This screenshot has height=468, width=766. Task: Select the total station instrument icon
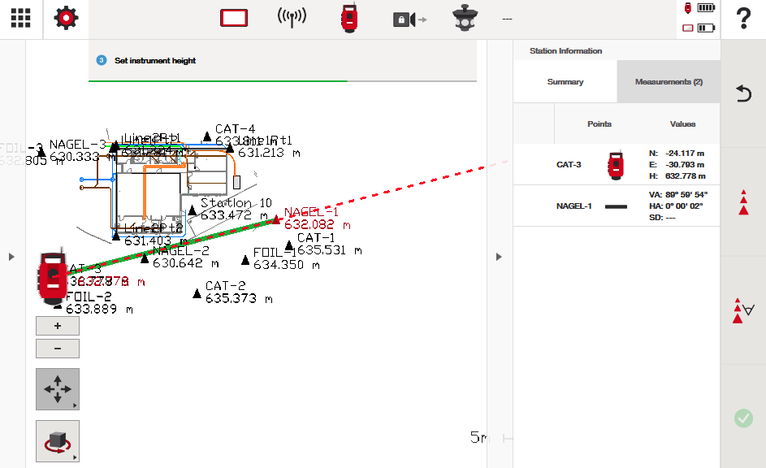[348, 19]
